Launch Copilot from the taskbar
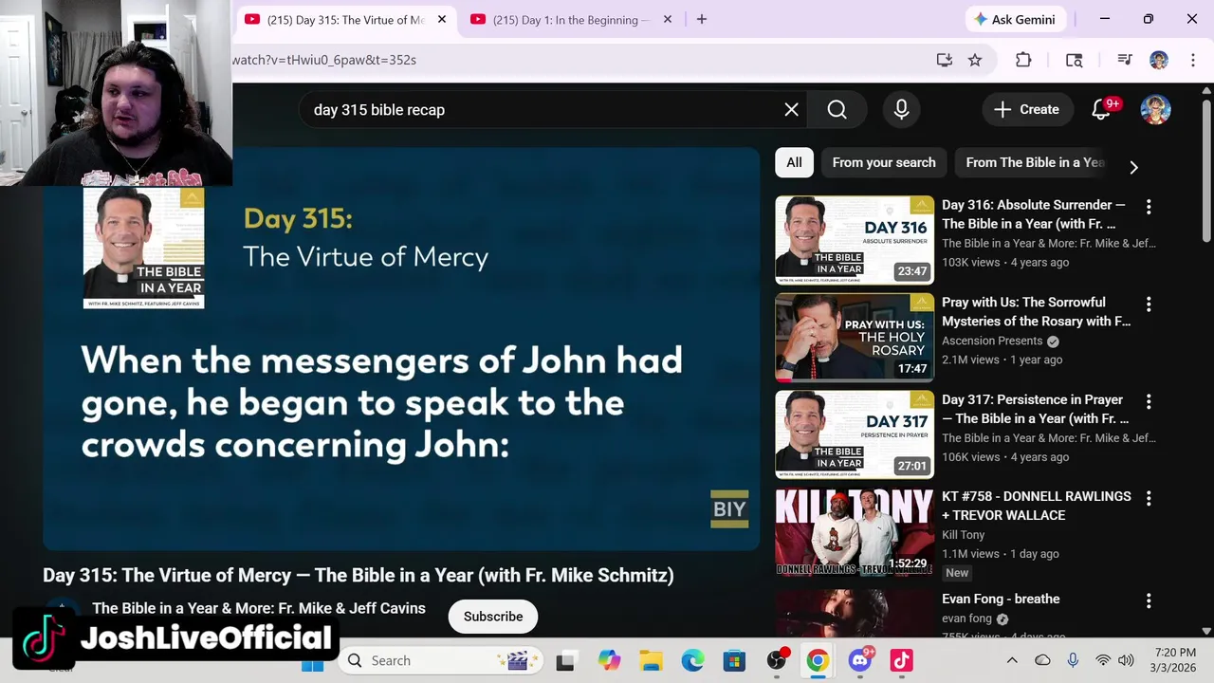1214x683 pixels. pyautogui.click(x=609, y=661)
